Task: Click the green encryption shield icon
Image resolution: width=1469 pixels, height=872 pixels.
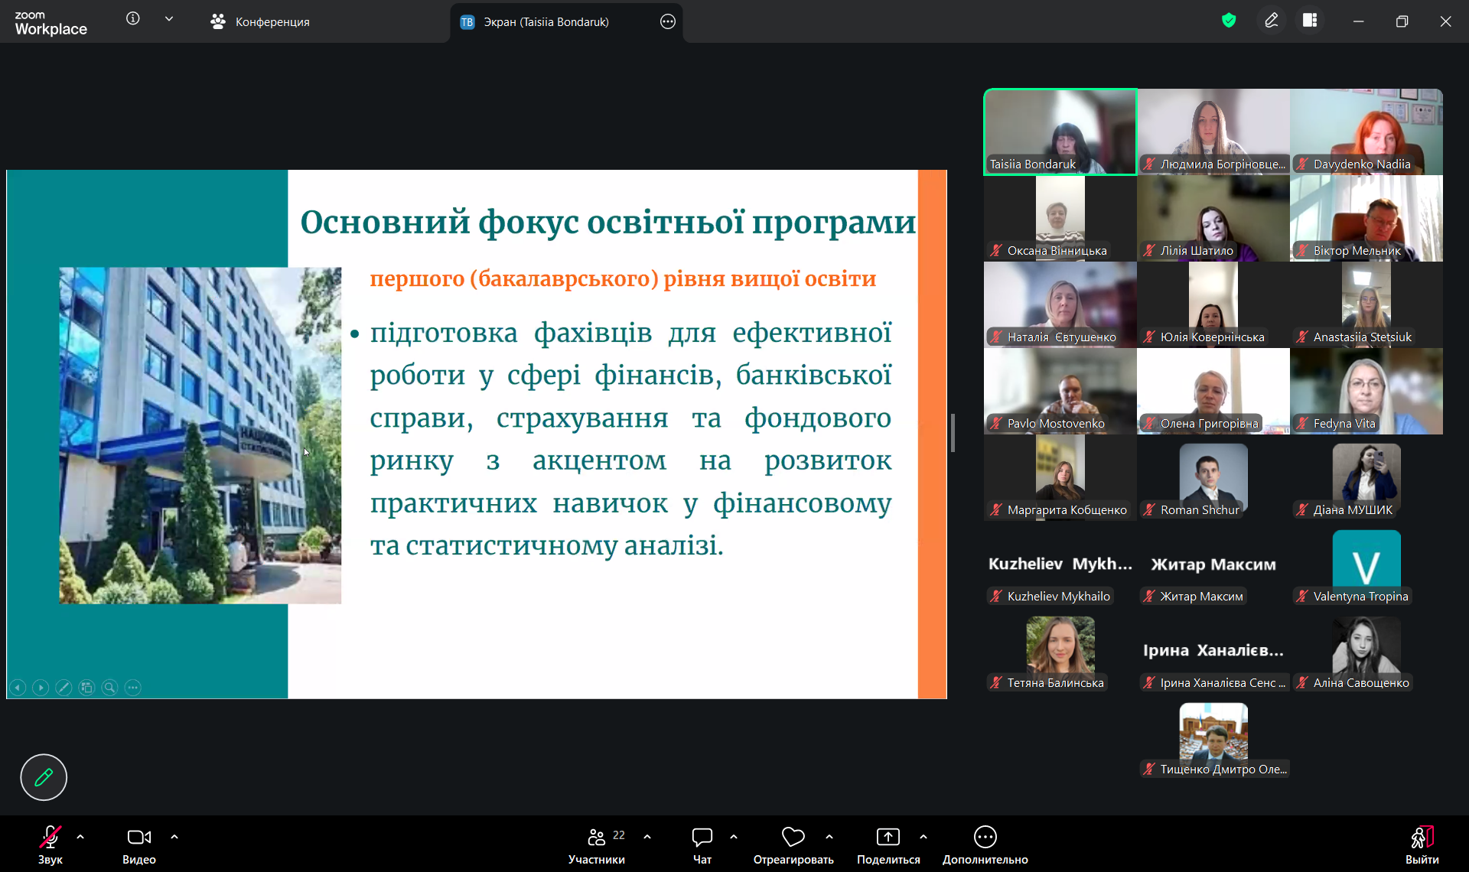Action: pos(1229,21)
